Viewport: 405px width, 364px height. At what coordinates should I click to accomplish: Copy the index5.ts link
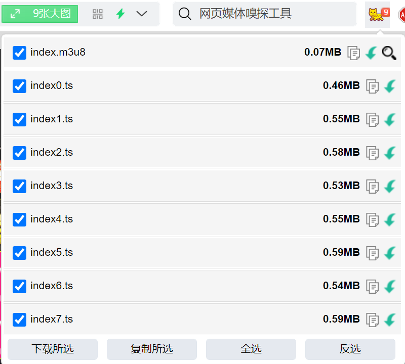pyautogui.click(x=373, y=253)
